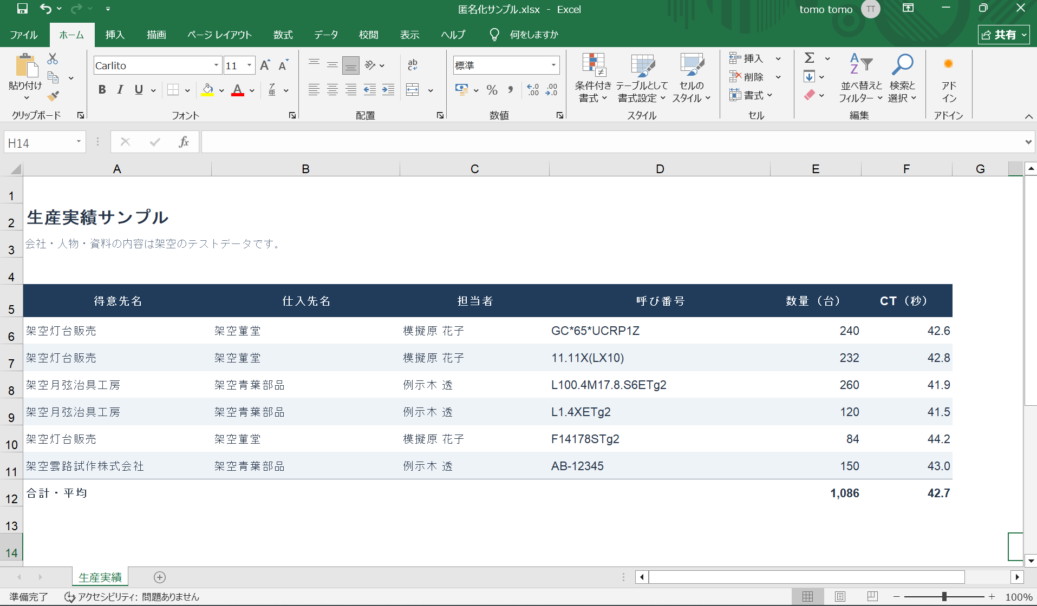The width and height of the screenshot is (1037, 606).
Task: Click the AutoSum sigma icon
Action: [810, 58]
